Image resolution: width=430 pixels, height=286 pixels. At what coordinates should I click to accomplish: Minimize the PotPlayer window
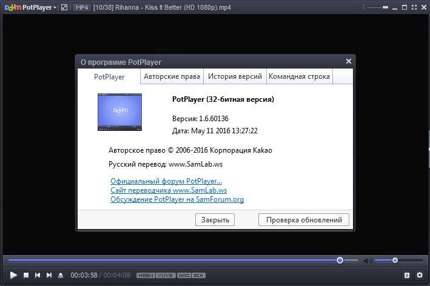point(395,8)
